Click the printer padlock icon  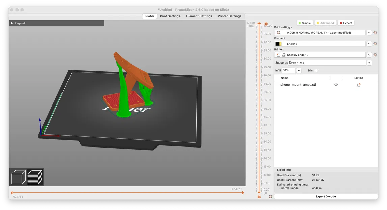click(284, 55)
